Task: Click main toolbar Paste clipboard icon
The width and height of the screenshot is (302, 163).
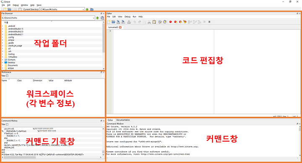Action: (x=20, y=9)
